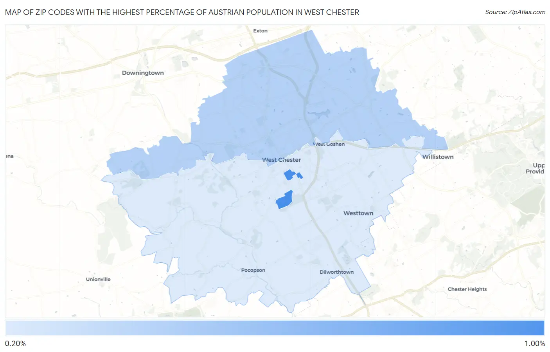Click the Pocopson map label
Screen dimensions: 550x352
pos(253,270)
